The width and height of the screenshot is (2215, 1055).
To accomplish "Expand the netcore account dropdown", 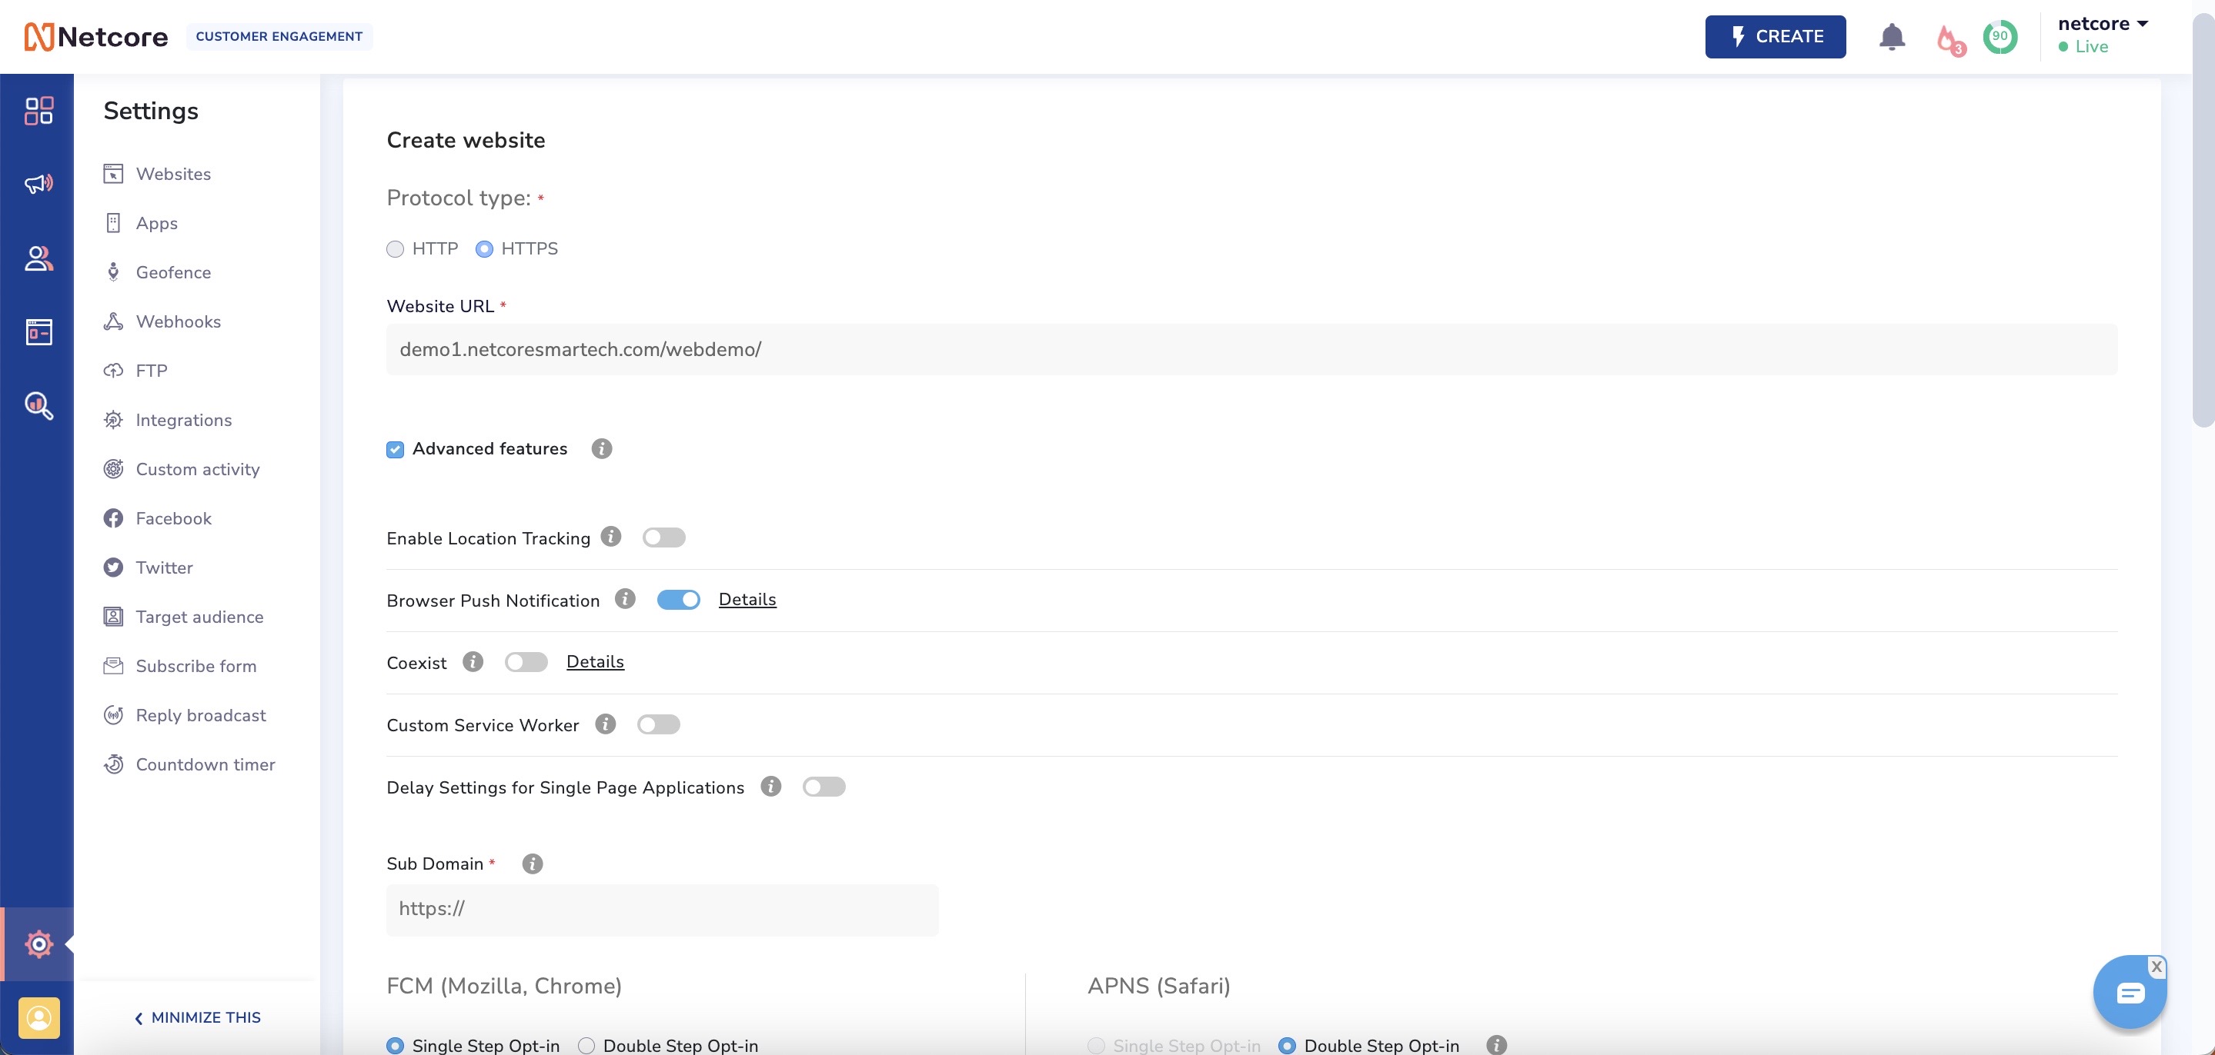I will [x=2103, y=24].
